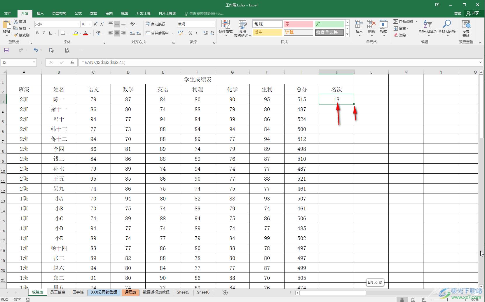Open the font size dropdown showing 16

90,24
